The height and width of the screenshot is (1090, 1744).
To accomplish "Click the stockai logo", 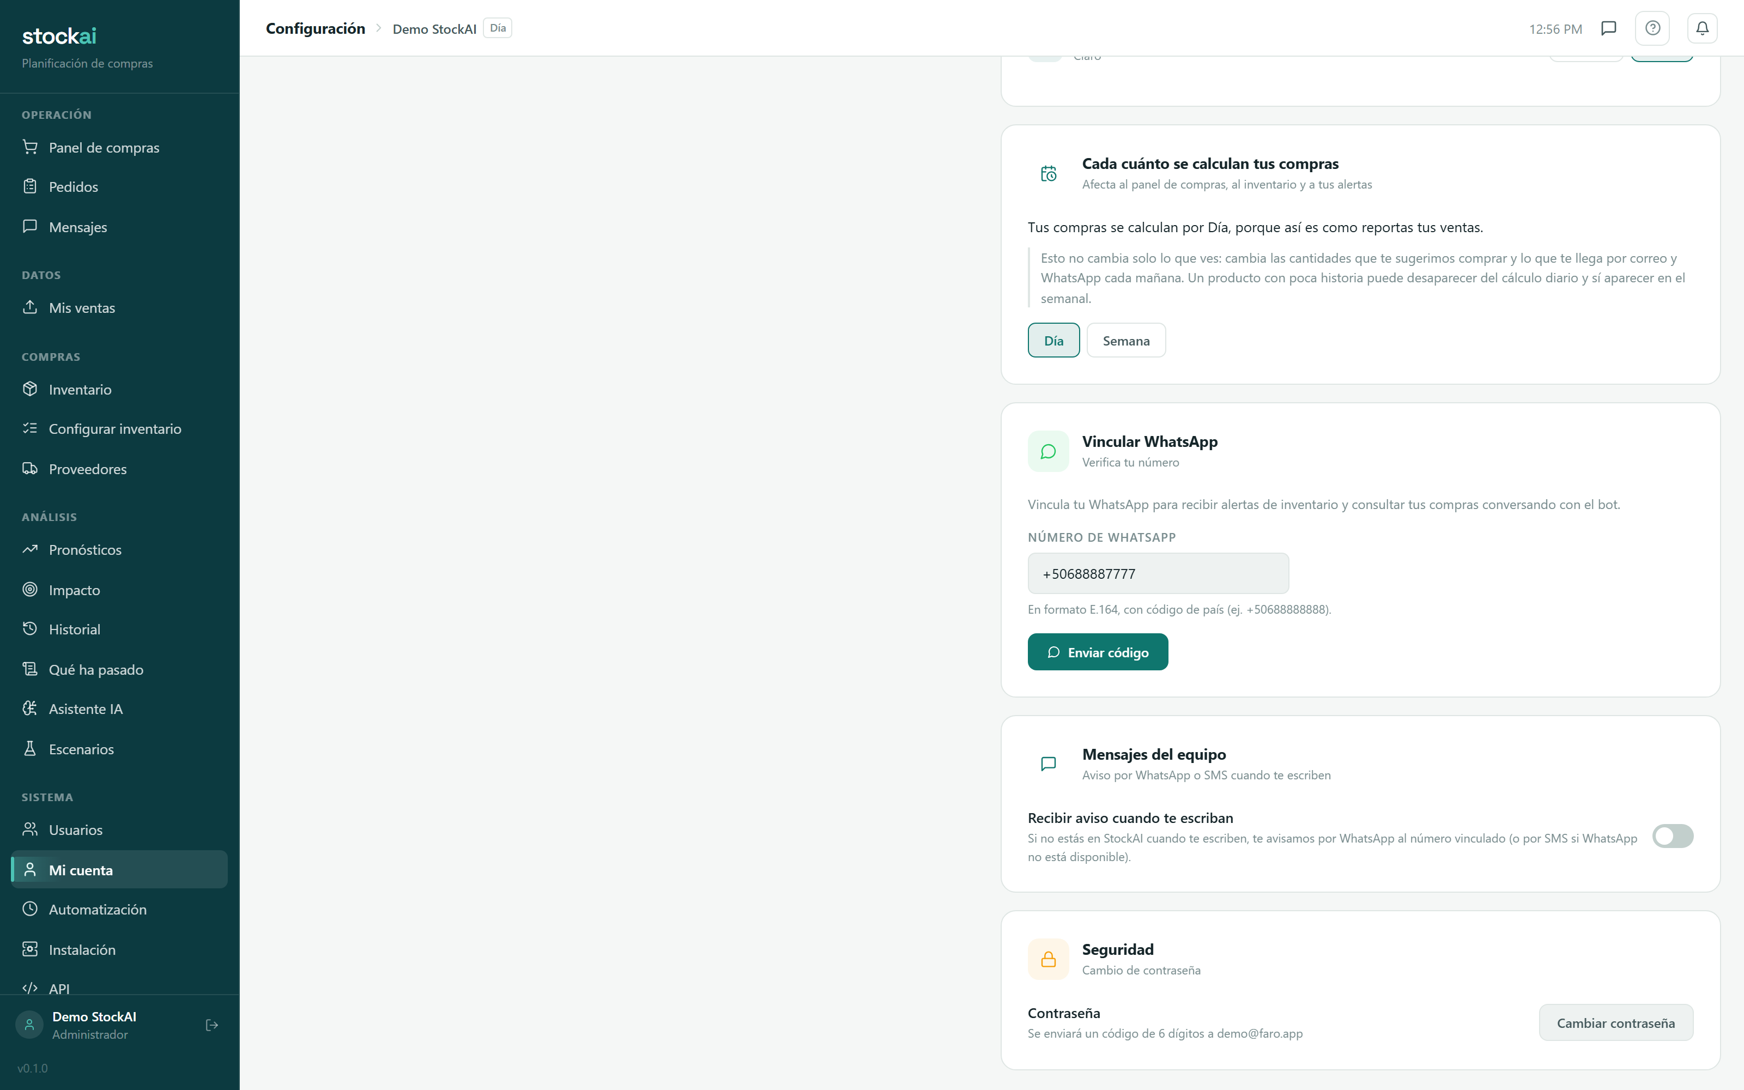I will tap(59, 36).
